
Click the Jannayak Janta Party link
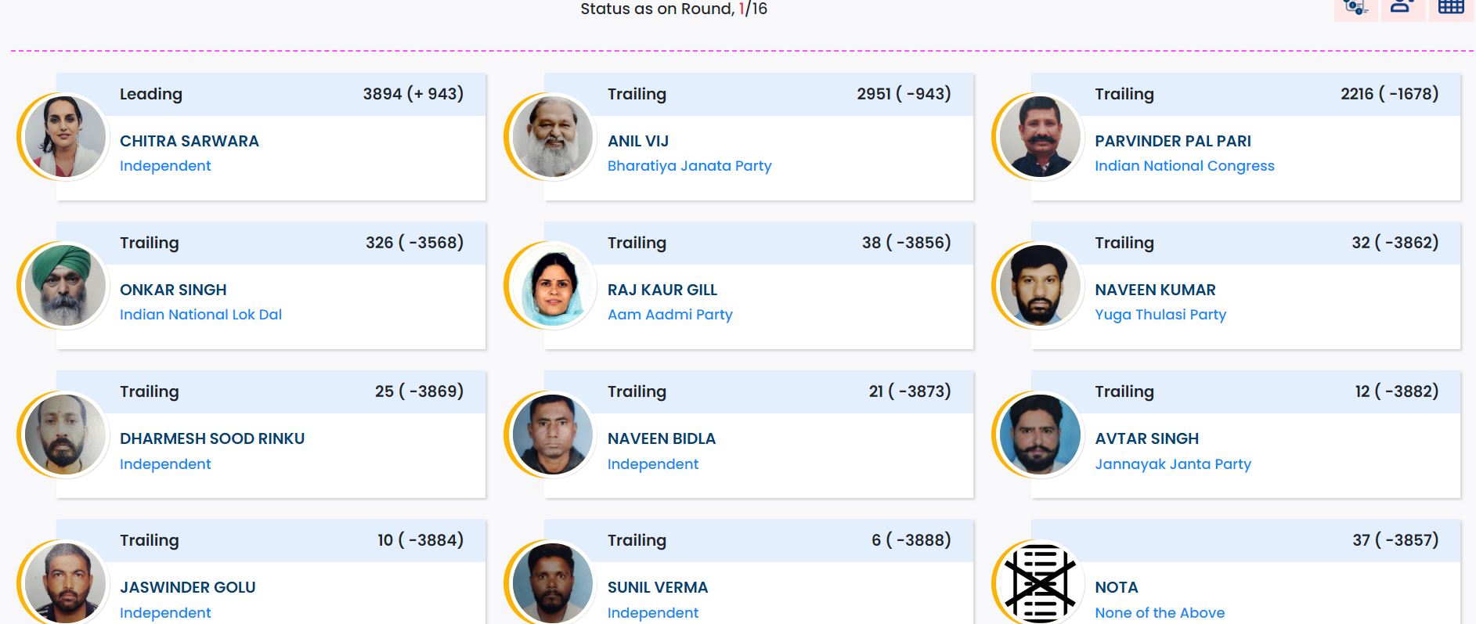pos(1172,464)
